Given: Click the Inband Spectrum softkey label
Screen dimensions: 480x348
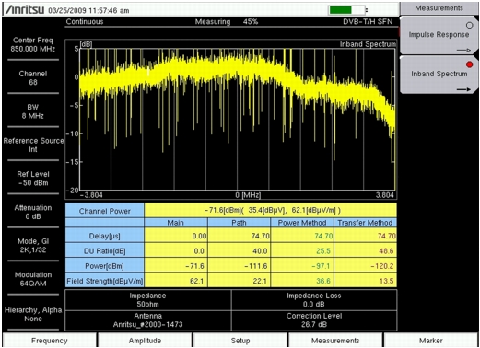Looking at the screenshot, I should coord(439,74).
